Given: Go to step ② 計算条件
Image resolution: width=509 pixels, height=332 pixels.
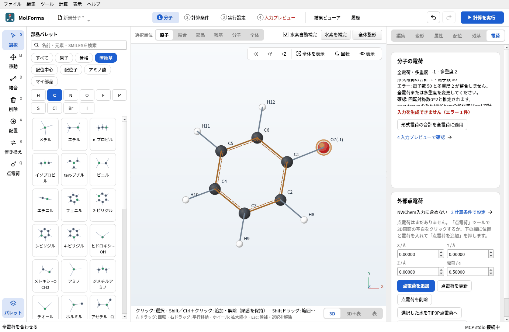Looking at the screenshot, I should tap(197, 17).
